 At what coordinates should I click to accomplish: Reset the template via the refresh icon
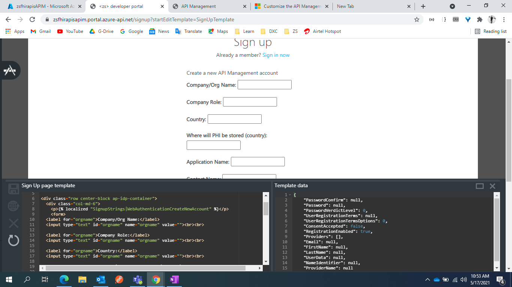click(13, 240)
